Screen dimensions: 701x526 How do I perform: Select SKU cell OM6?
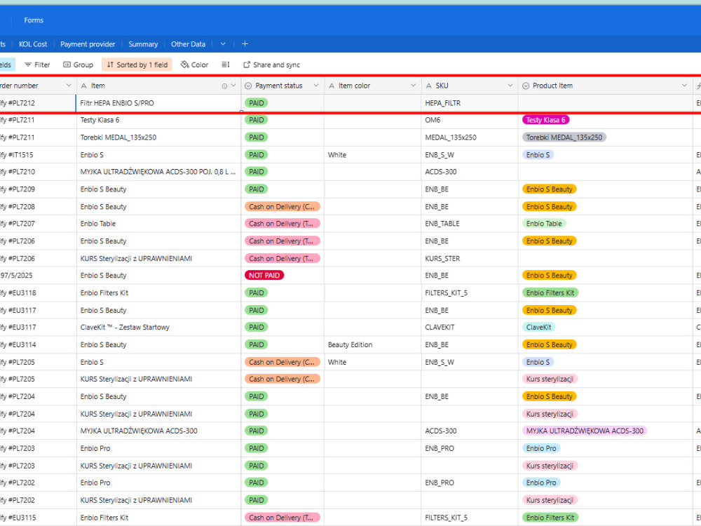pyautogui.click(x=470, y=120)
